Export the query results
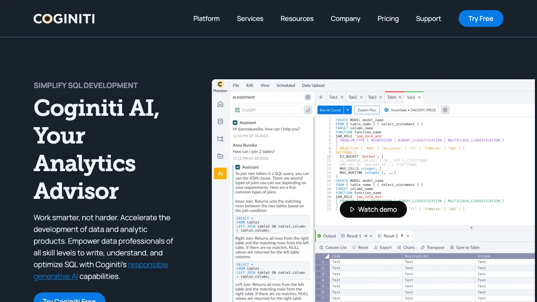This screenshot has width=537, height=302. (x=383, y=247)
